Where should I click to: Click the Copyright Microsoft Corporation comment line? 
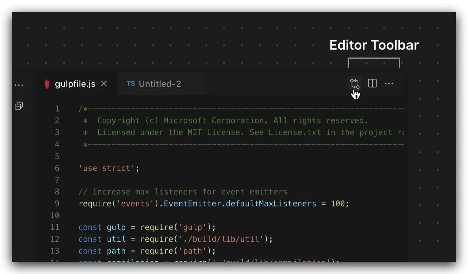click(x=232, y=121)
